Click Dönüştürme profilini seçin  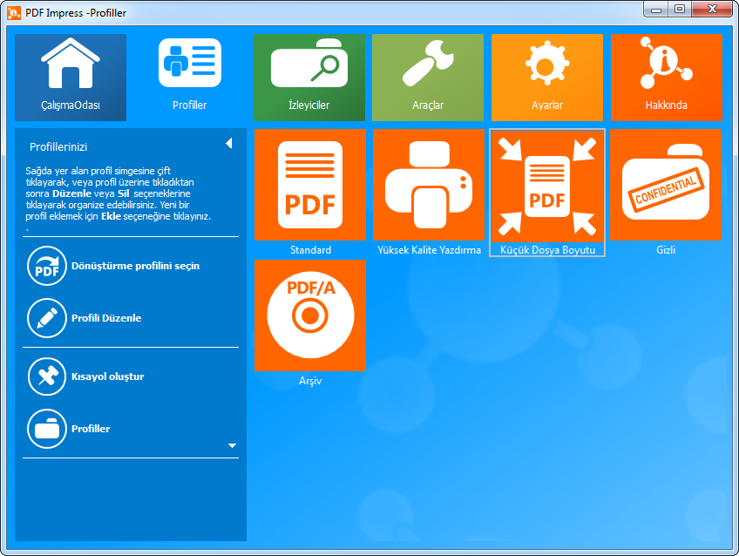(135, 266)
